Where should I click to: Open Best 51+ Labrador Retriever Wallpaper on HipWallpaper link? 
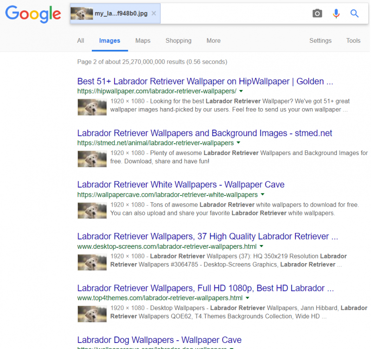point(205,82)
